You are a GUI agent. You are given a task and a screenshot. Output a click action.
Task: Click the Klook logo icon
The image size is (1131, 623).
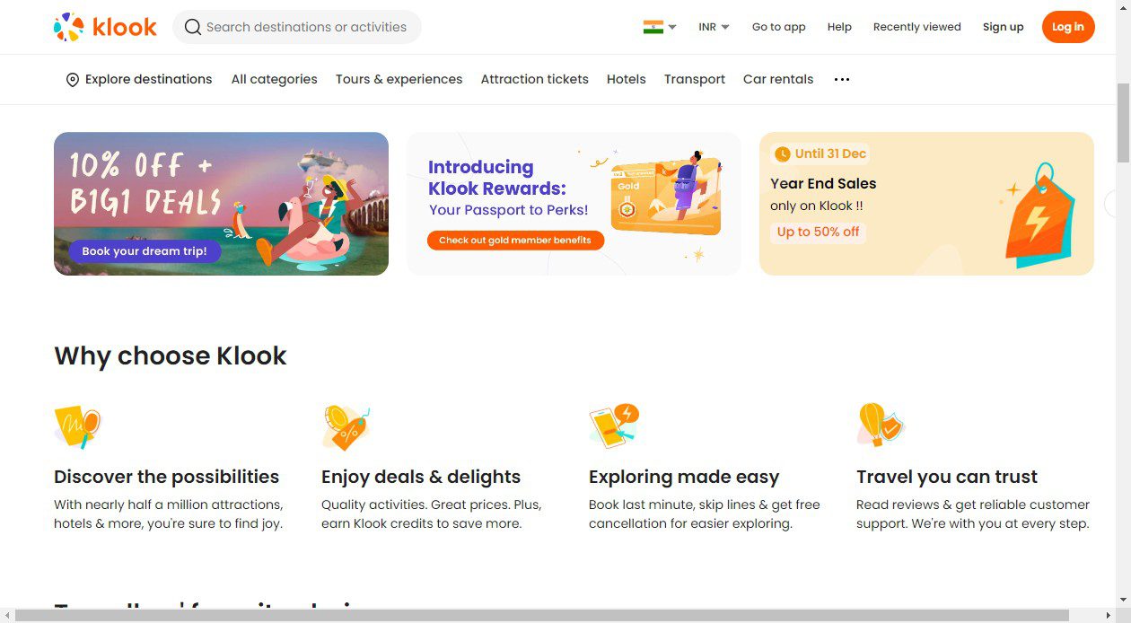[69, 27]
